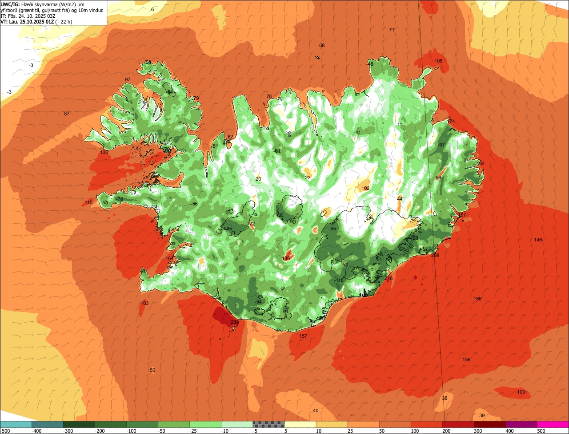Pick the pale yellow legend swatch

300,424
